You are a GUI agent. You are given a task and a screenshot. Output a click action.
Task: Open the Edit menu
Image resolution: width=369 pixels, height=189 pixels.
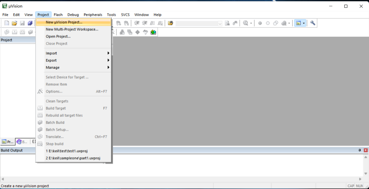pyautogui.click(x=16, y=15)
